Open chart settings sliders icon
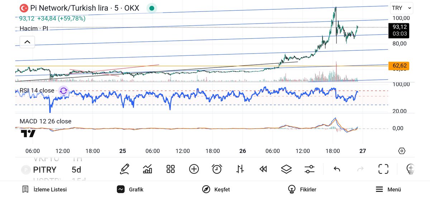 pos(310,169)
